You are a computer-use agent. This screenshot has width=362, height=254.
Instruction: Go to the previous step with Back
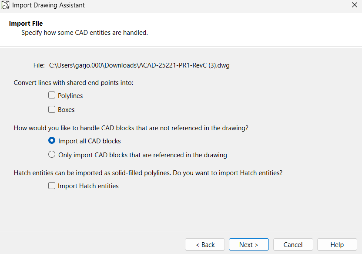[205, 244]
